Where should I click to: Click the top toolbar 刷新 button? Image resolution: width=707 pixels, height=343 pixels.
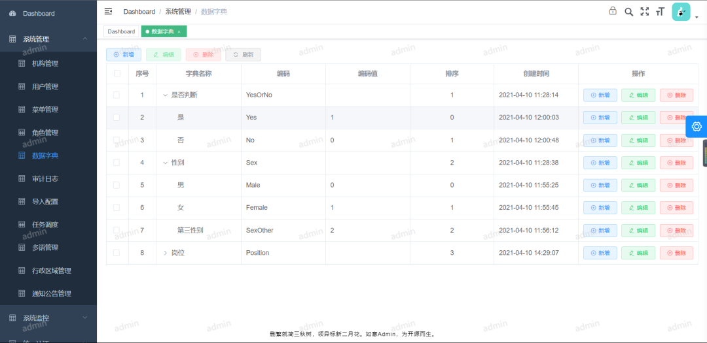click(x=244, y=55)
